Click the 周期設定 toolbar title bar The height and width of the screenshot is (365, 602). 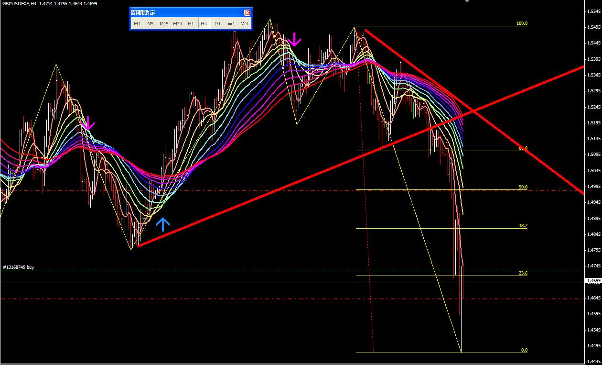pyautogui.click(x=186, y=13)
